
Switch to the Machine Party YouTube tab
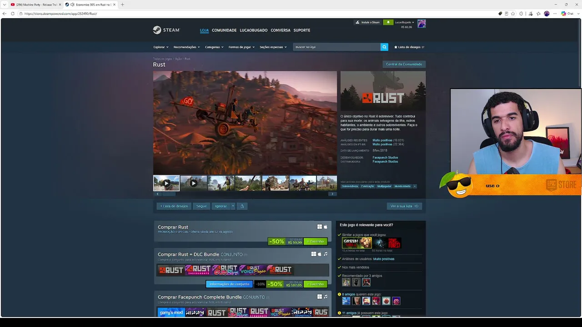[x=35, y=5]
